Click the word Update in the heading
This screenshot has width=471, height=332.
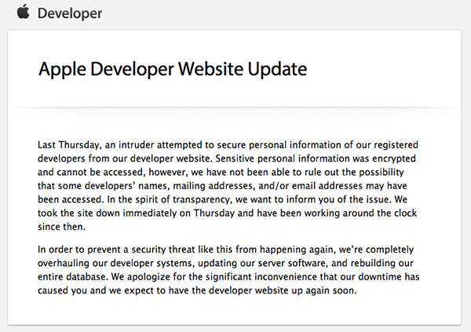[277, 69]
